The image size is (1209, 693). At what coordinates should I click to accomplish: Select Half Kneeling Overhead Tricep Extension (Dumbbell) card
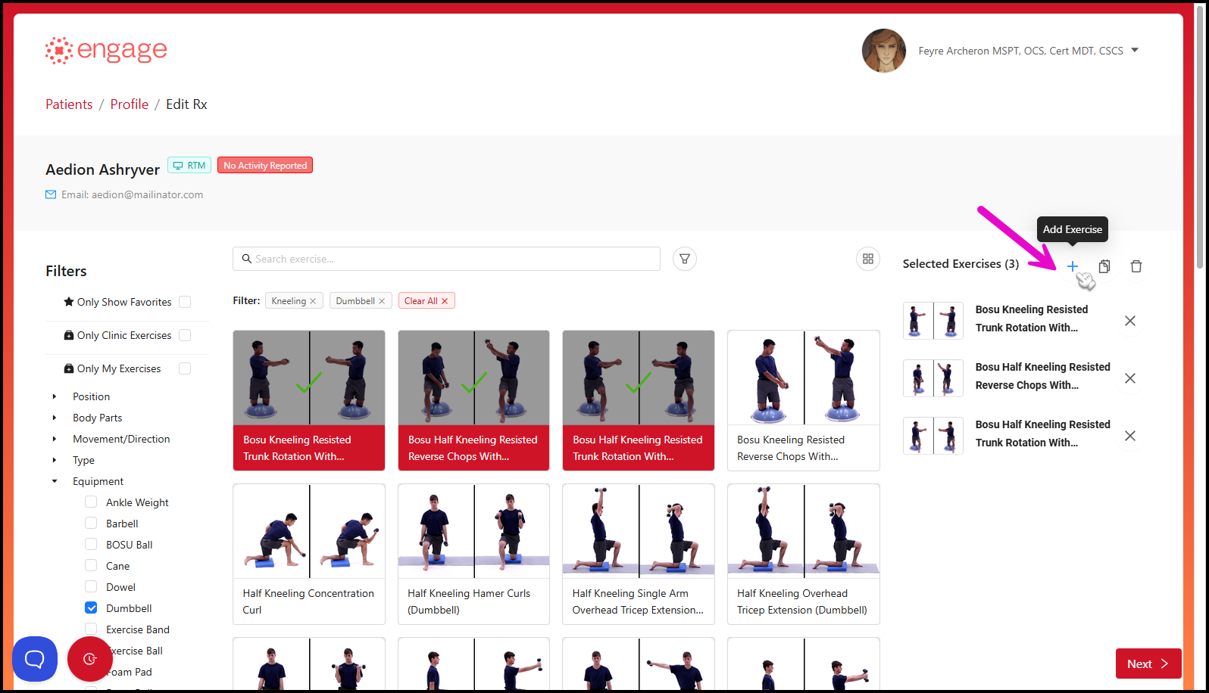tap(804, 554)
